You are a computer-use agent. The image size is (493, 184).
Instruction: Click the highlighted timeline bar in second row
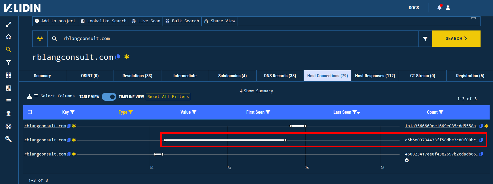pos(225,140)
